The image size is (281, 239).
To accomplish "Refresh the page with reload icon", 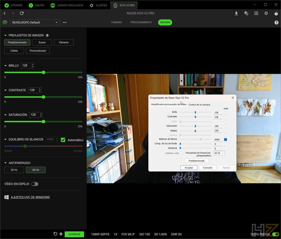I will [x=22, y=13].
